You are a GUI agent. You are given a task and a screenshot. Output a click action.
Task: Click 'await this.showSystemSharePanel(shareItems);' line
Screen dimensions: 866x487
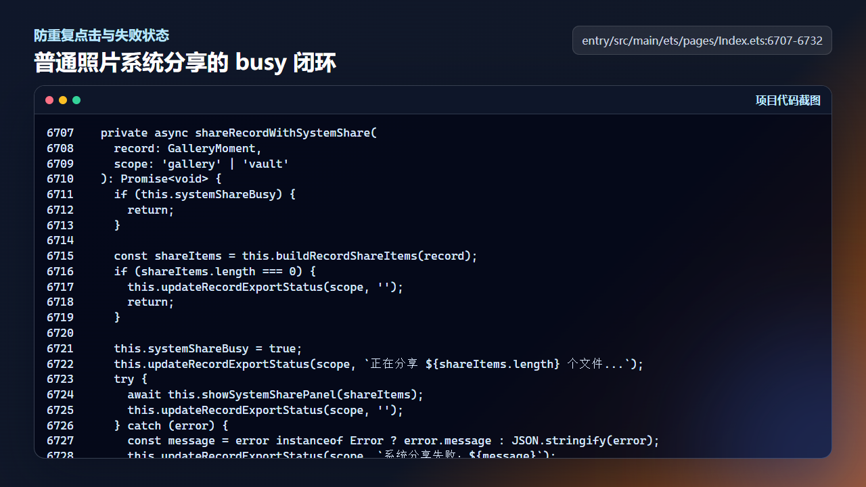[x=275, y=394]
